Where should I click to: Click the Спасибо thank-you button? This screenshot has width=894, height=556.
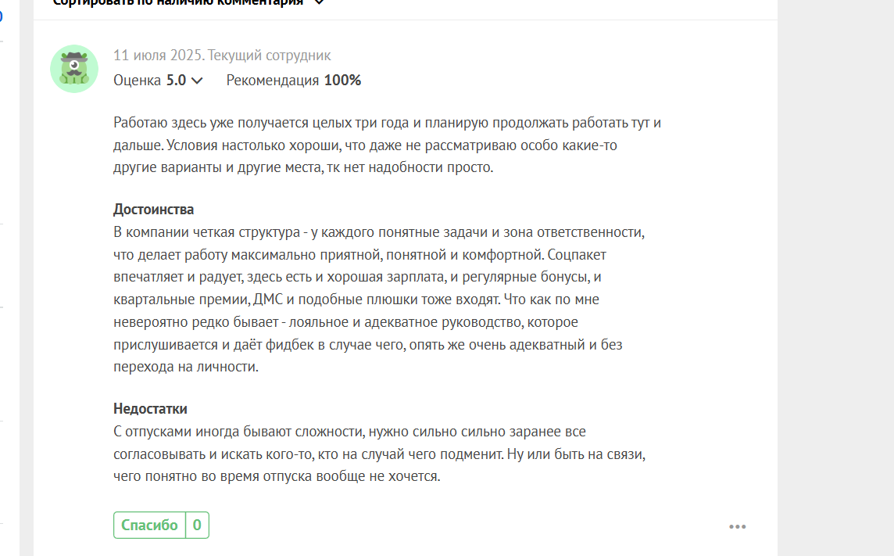(x=150, y=525)
